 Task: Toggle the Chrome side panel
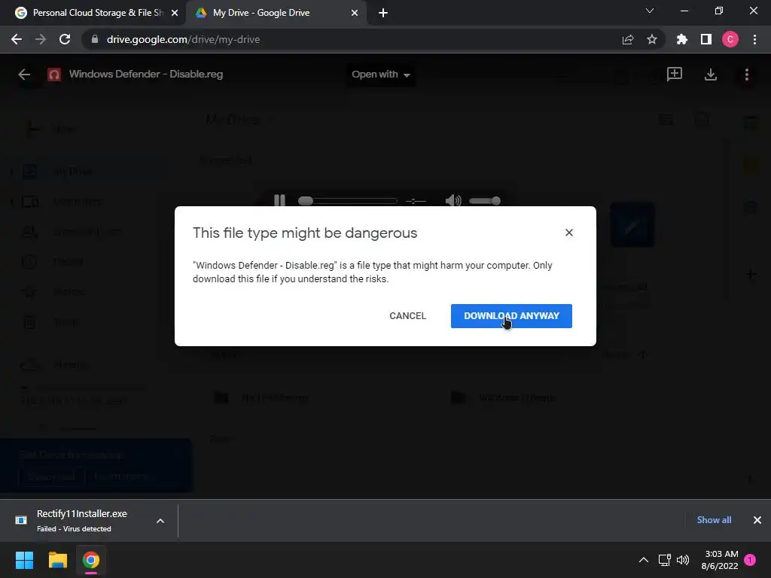click(x=706, y=39)
